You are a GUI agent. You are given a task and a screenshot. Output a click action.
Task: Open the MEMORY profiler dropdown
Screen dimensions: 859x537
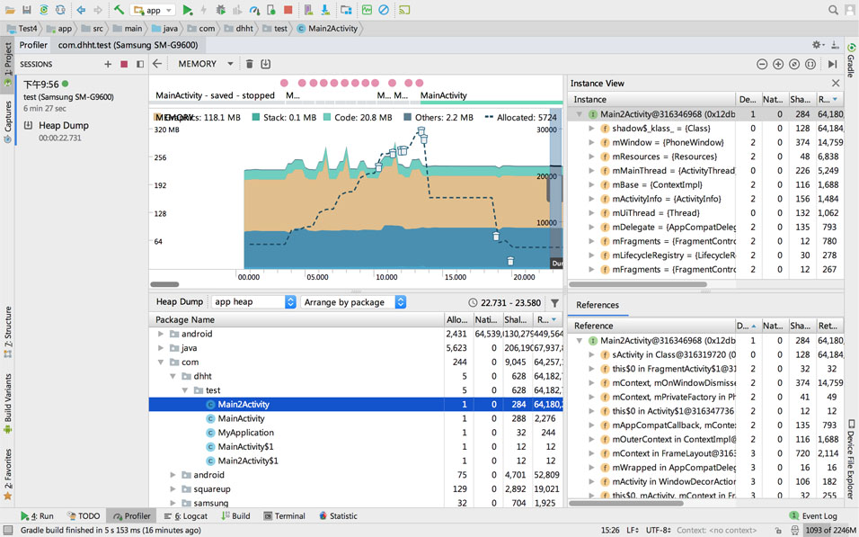click(206, 64)
